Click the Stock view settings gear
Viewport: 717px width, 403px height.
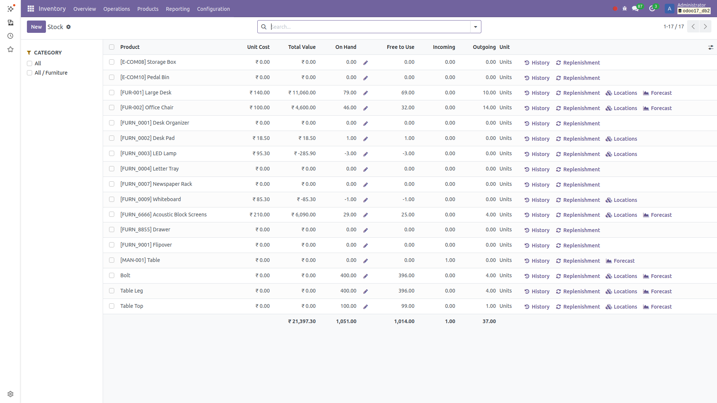[x=68, y=27]
